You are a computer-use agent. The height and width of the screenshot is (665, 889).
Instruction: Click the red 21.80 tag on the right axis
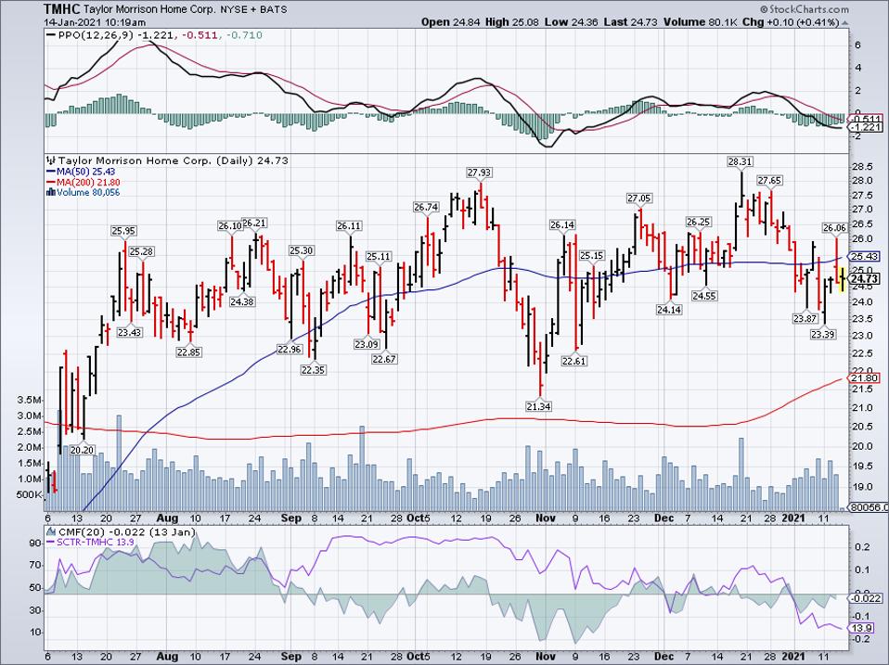click(865, 378)
